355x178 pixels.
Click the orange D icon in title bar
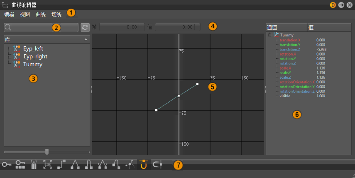(x=333, y=5)
